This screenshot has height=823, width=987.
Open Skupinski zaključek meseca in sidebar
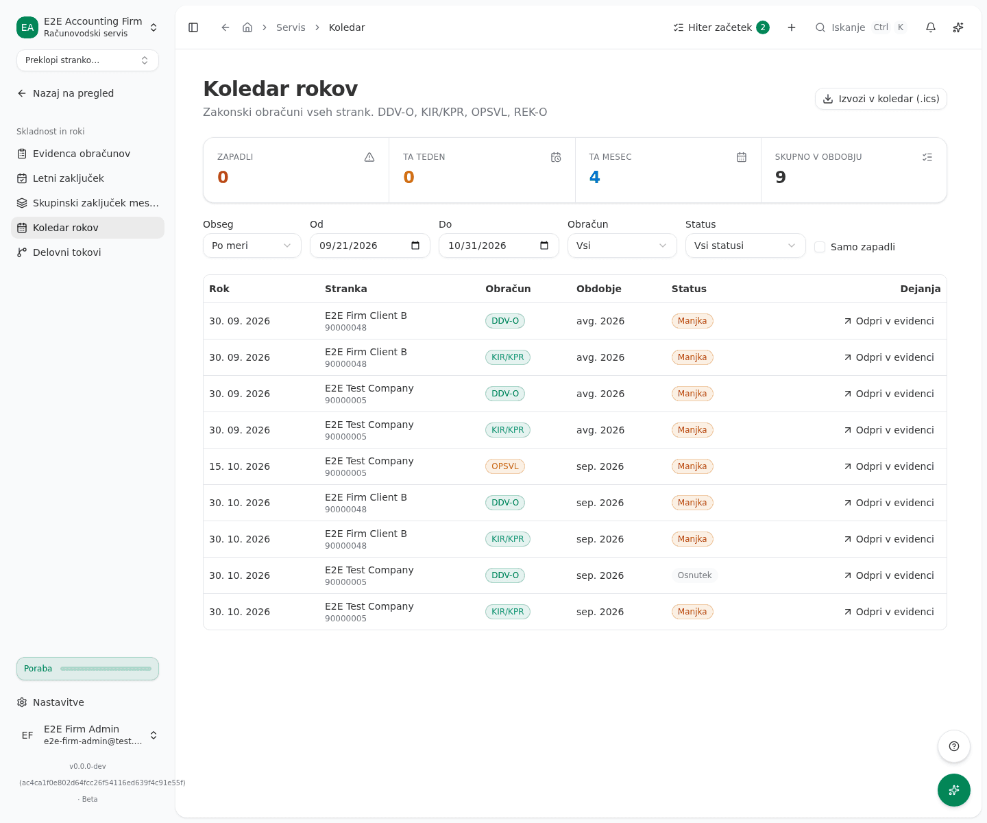88,203
